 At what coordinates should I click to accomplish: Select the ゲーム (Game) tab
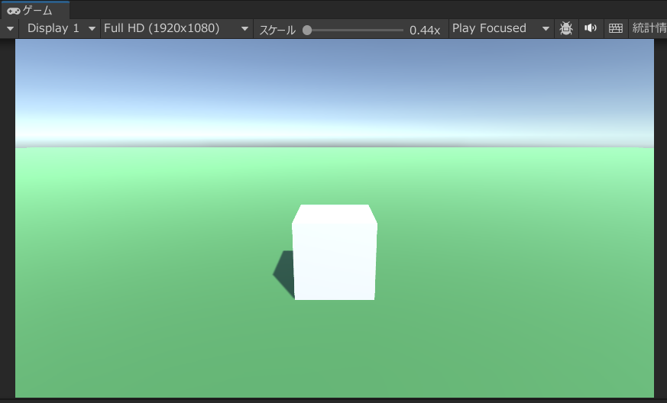click(35, 10)
